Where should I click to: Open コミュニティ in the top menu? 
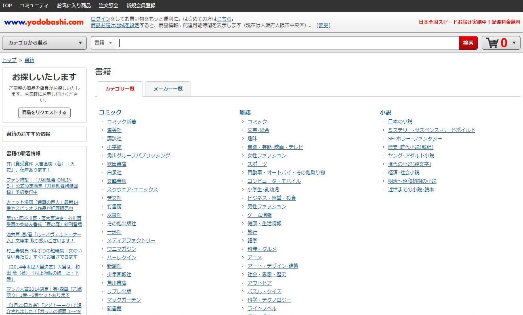tap(34, 6)
